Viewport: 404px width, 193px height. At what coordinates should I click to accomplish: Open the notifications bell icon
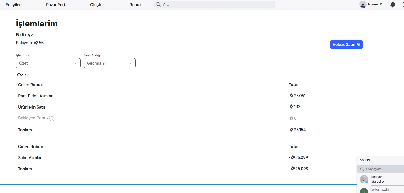pos(393,4)
